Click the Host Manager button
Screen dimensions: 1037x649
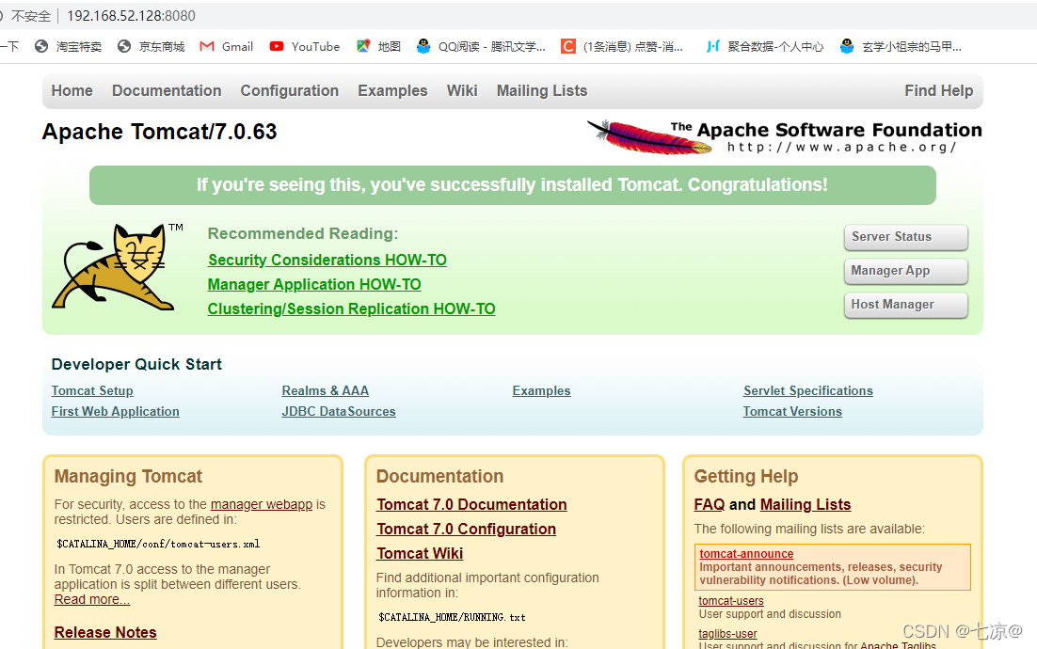[906, 305]
